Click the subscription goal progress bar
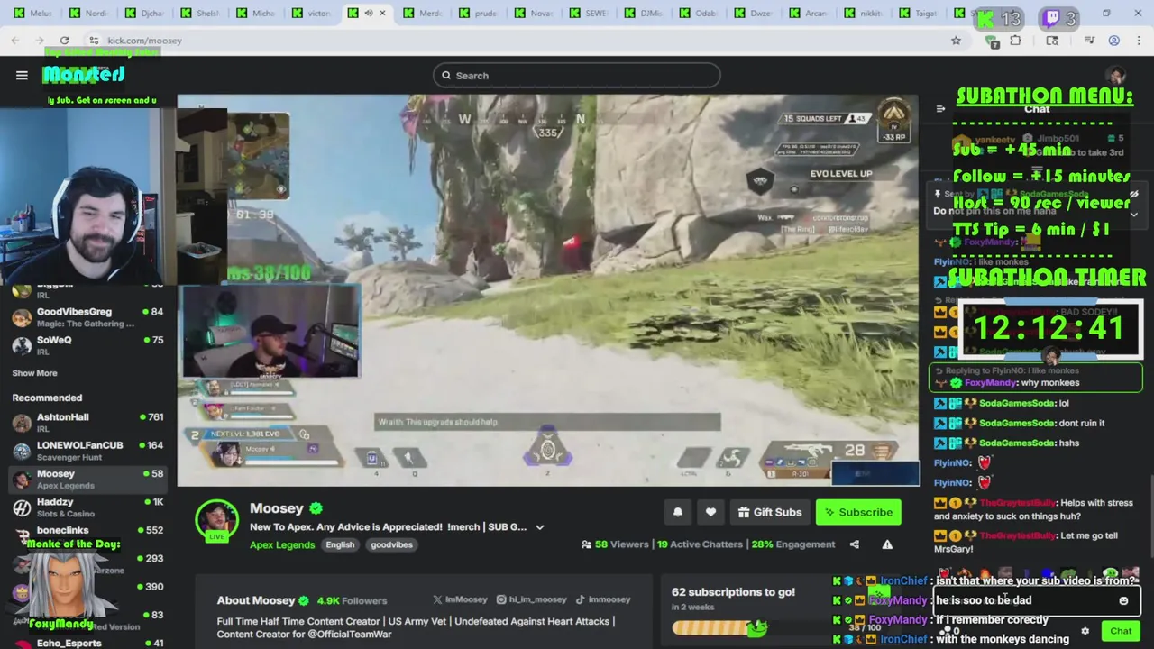This screenshot has width=1154, height=649. (x=721, y=627)
